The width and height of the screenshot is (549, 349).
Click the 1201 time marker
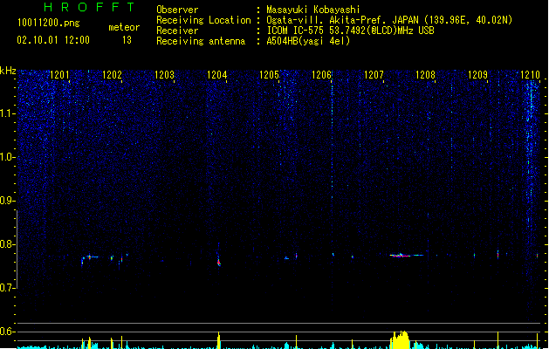pyautogui.click(x=59, y=75)
